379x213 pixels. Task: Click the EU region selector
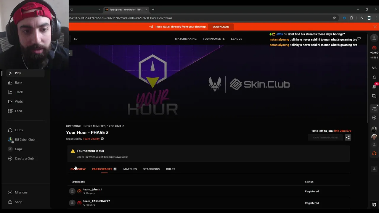tap(76, 39)
